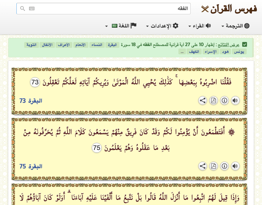
Task: Export verse 75 as PDF
Action: [x=213, y=166]
